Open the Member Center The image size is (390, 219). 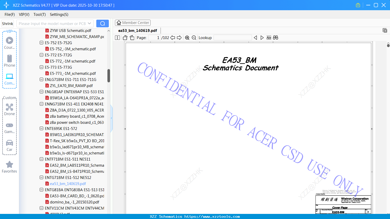[133, 23]
